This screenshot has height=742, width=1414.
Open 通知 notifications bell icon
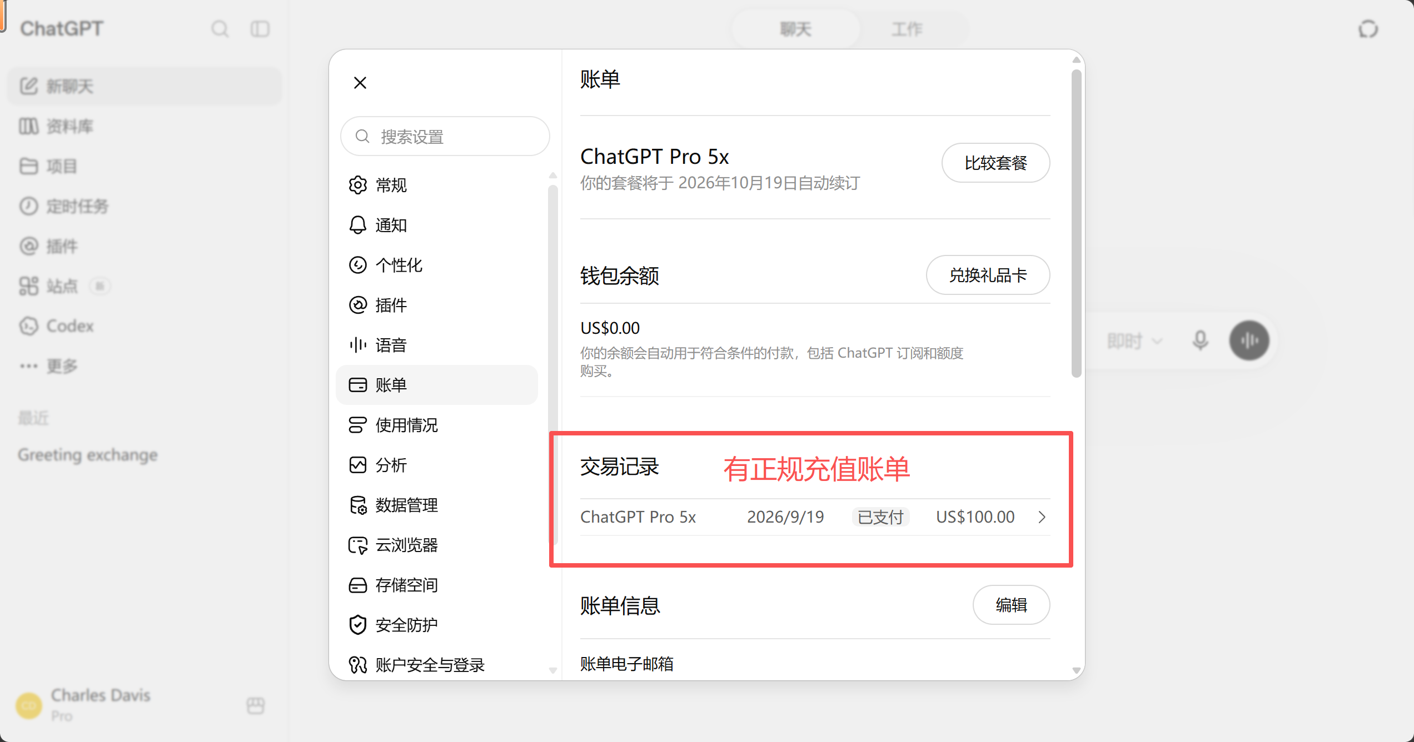coord(358,225)
